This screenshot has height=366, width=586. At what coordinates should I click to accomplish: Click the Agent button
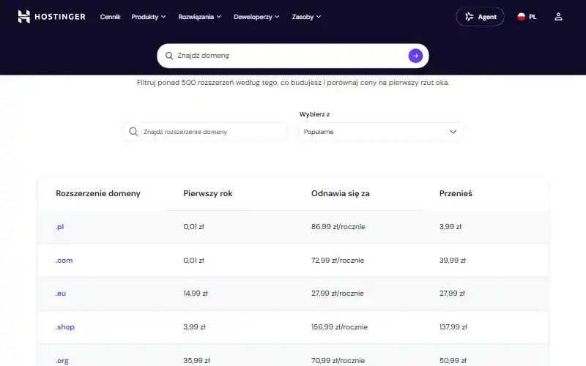tap(480, 16)
